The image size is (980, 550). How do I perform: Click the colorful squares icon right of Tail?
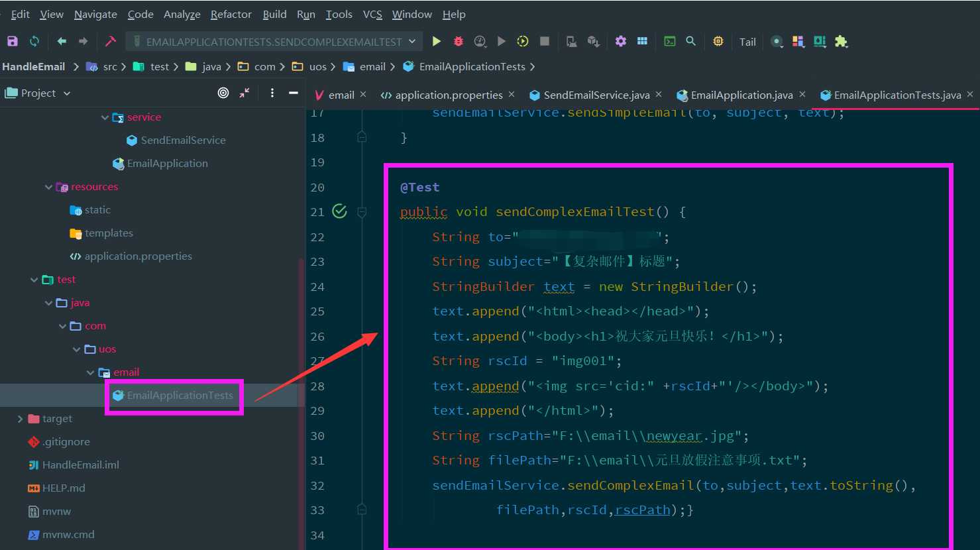[798, 41]
